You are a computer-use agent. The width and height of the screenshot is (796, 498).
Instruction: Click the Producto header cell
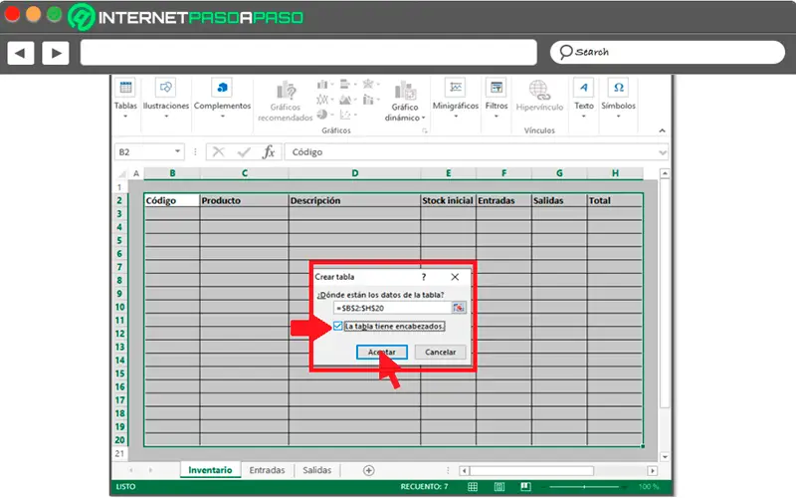(244, 201)
